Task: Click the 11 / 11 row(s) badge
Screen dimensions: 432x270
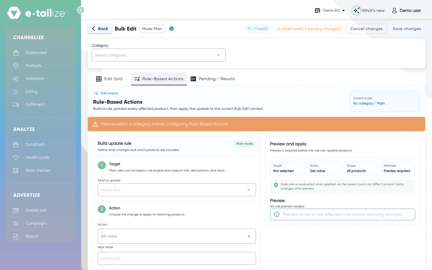Action: 258,29
